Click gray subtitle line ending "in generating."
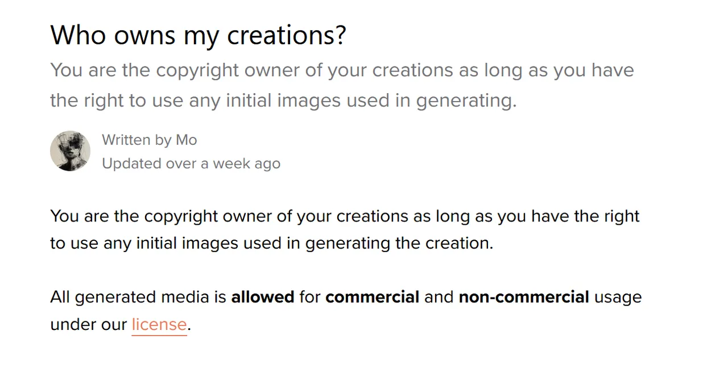 283,101
